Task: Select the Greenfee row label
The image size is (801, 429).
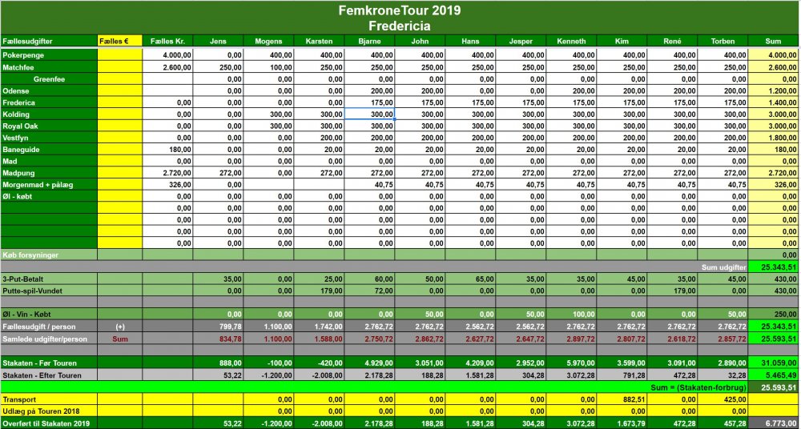Action: point(49,78)
